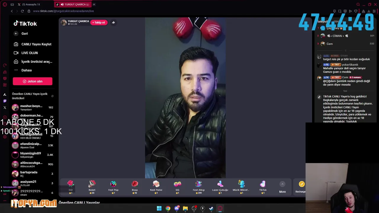The image size is (379, 213).
Task: Open İçerik üreticisi araçları item
Action: [33, 62]
